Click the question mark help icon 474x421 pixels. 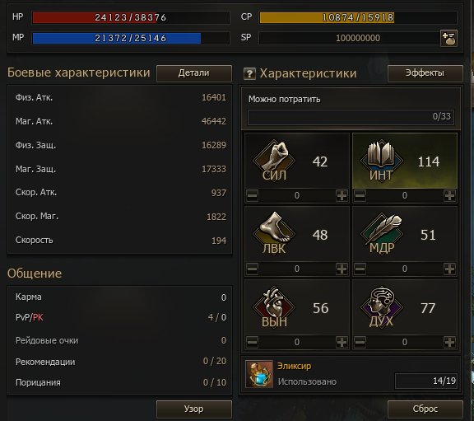click(x=249, y=73)
